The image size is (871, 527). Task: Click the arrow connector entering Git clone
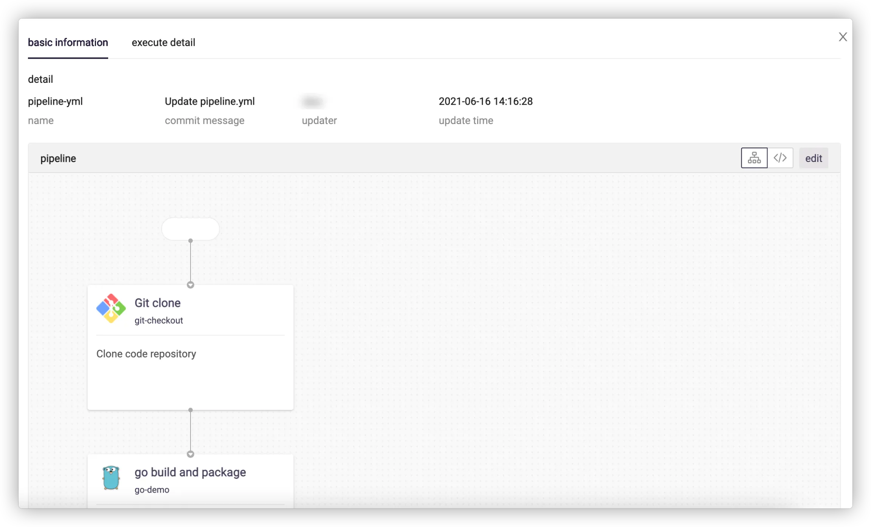point(191,285)
